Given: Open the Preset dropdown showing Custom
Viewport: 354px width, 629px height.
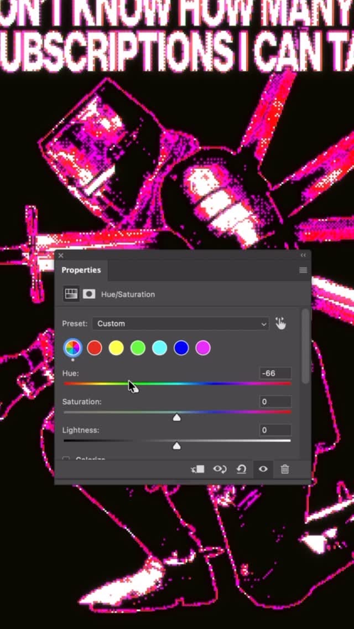Looking at the screenshot, I should click(180, 324).
